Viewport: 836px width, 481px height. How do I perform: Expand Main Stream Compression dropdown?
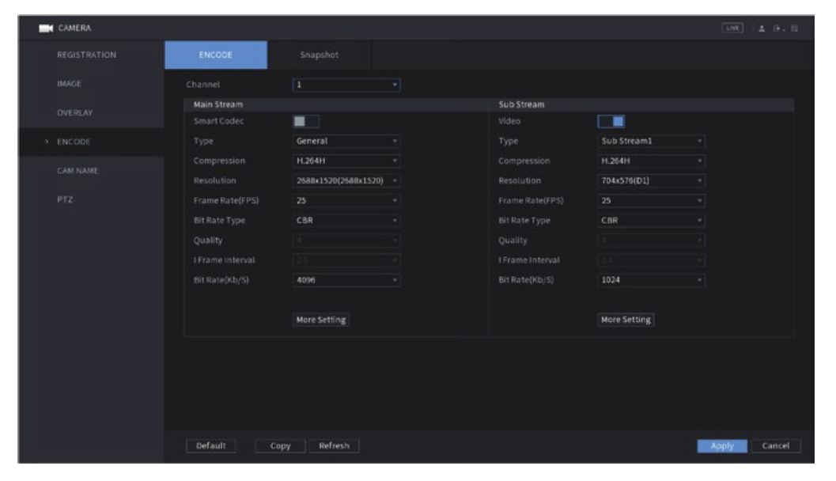(x=346, y=161)
